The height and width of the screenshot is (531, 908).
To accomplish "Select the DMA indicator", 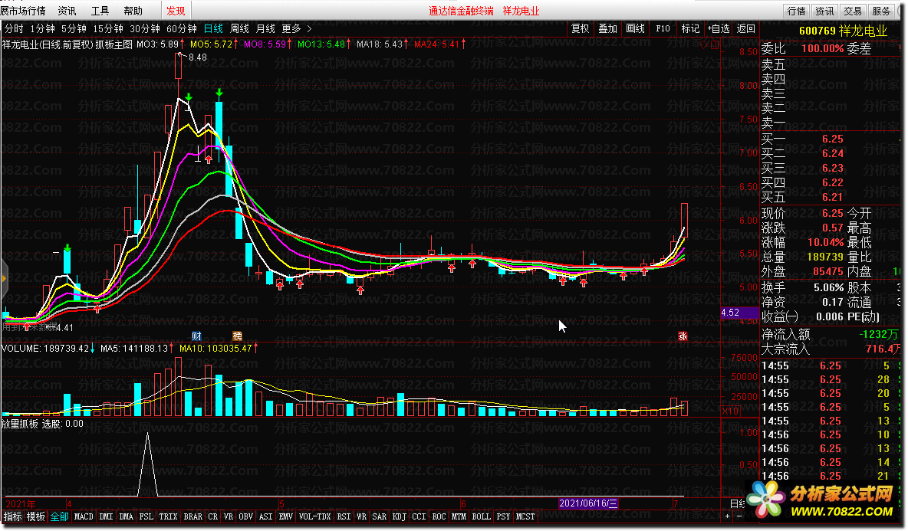I will pos(127,516).
